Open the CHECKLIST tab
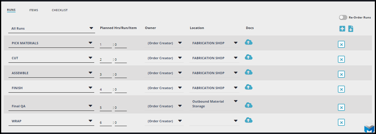The height and width of the screenshot is (134, 376). click(60, 10)
